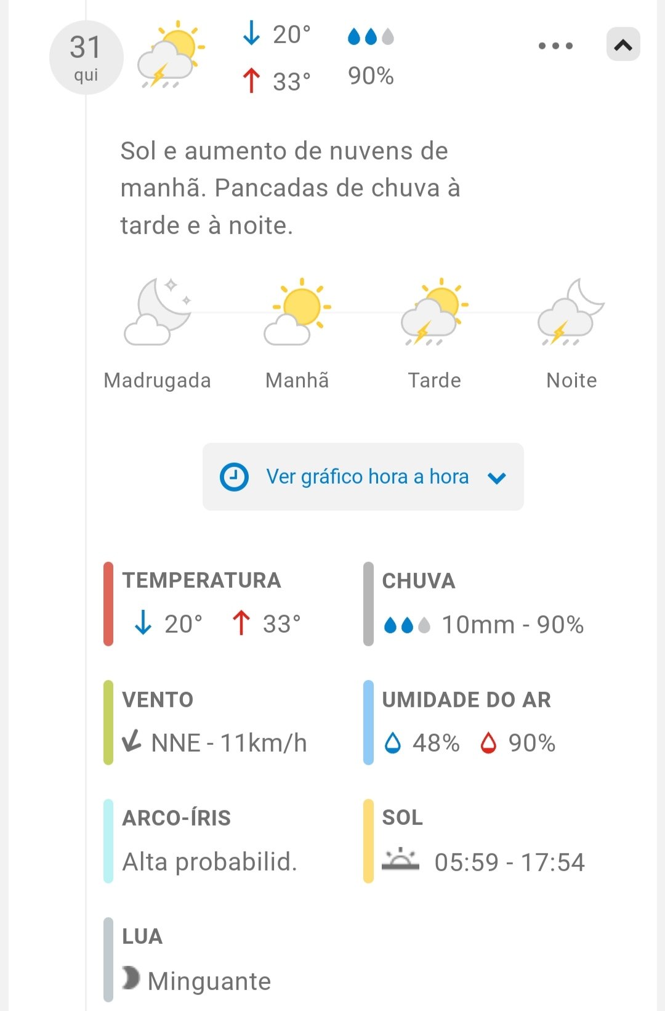Tap the Manhã sun with cloud icon
This screenshot has width=665, height=1011.
click(298, 312)
